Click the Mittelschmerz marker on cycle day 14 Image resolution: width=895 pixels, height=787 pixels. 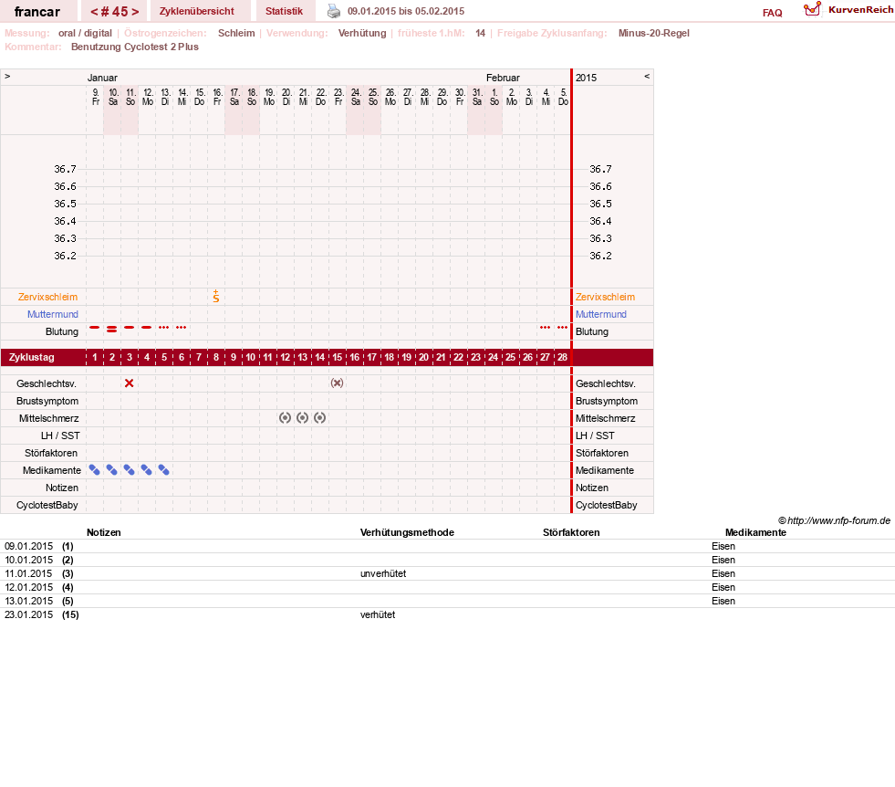pyautogui.click(x=319, y=418)
